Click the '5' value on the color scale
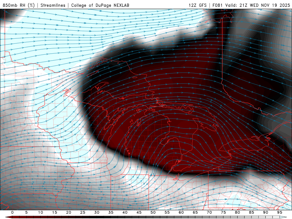This screenshot has height=219, width=292. point(26,212)
